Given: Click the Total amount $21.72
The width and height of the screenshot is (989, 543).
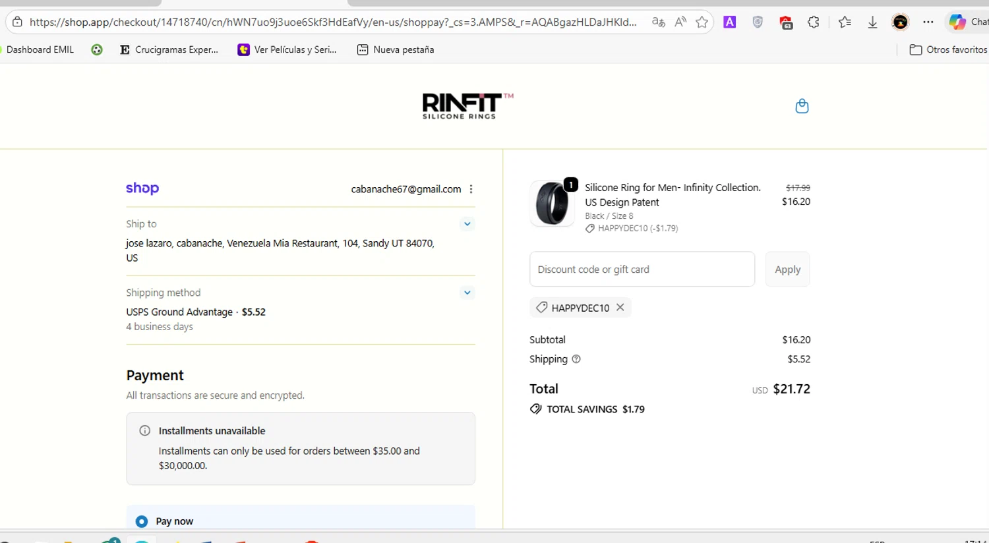Looking at the screenshot, I should tap(791, 389).
